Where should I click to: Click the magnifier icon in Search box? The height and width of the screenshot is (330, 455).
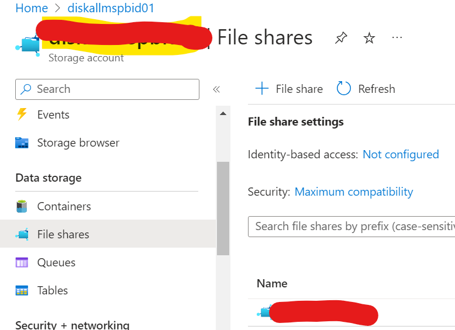26,89
